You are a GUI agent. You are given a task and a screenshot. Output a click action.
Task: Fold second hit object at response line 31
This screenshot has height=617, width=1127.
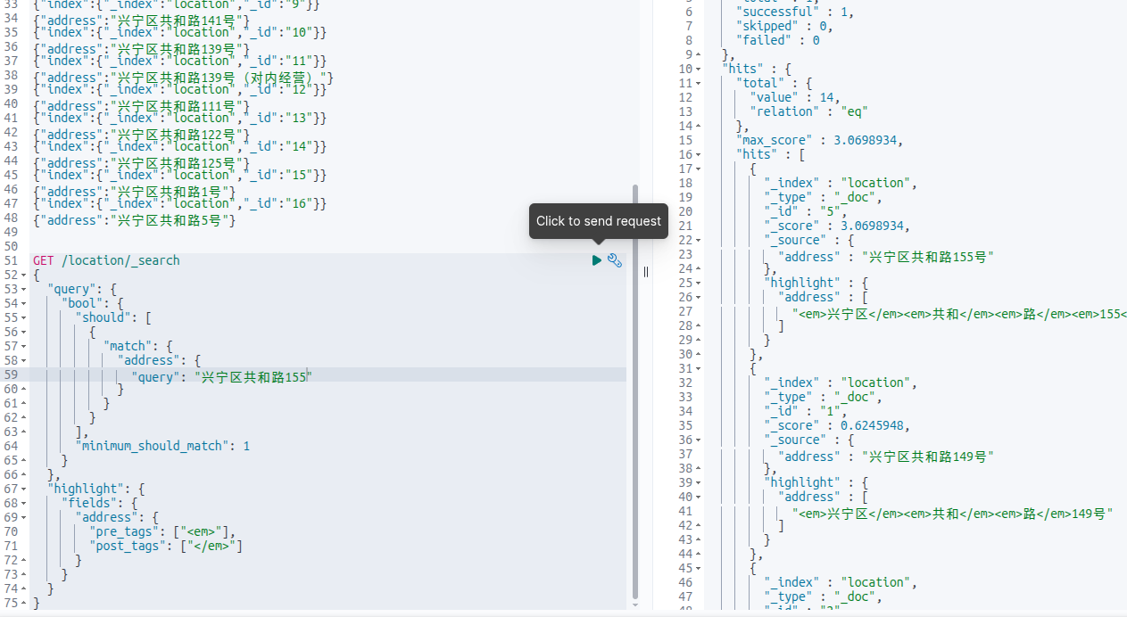coord(698,368)
